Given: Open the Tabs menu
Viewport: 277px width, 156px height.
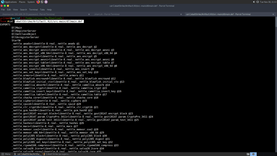Looking at the screenshot, I should (42, 9).
